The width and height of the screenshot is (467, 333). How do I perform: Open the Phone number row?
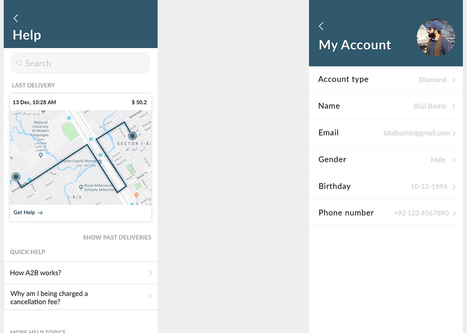point(386,213)
